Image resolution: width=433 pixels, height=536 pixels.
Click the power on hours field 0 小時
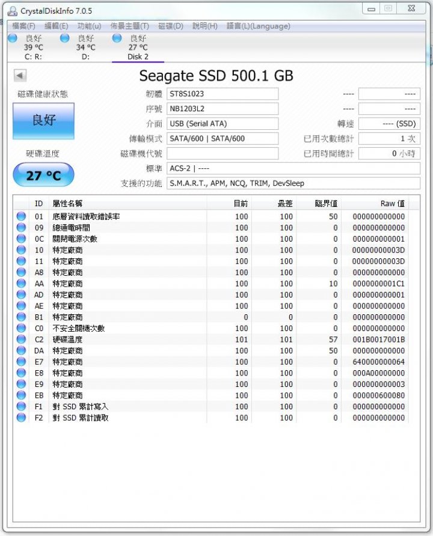point(389,153)
